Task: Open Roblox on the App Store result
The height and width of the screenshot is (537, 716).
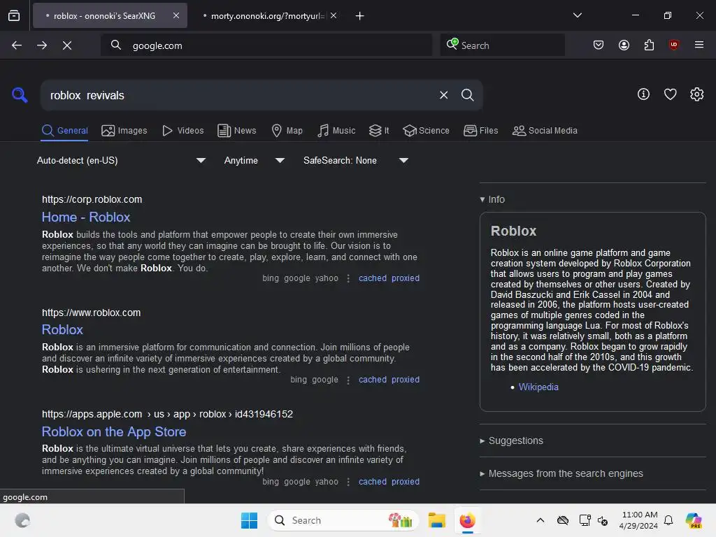Action: [114, 431]
